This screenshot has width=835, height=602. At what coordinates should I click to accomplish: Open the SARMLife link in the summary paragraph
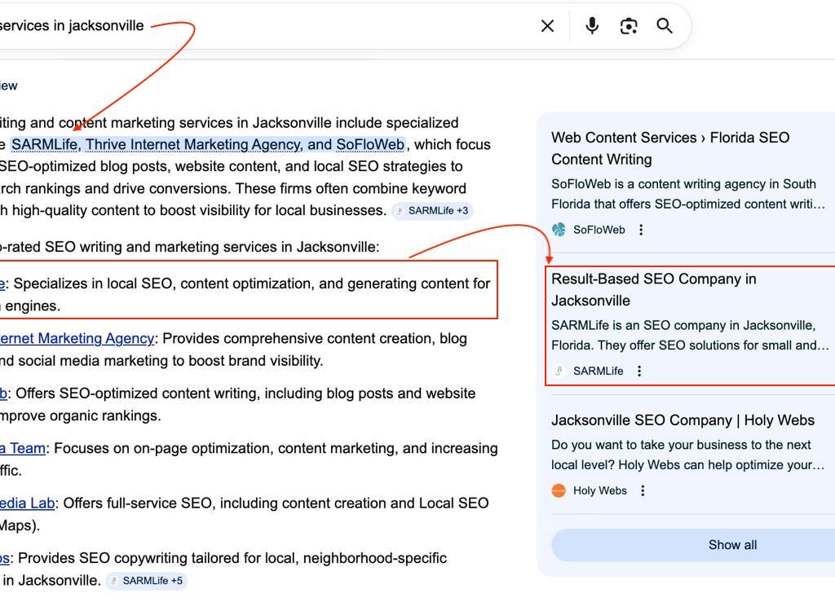46,144
